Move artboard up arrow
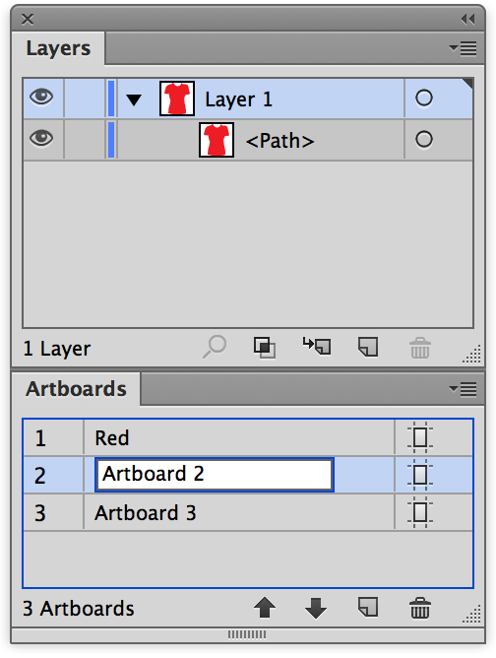The width and height of the screenshot is (496, 658). [265, 608]
